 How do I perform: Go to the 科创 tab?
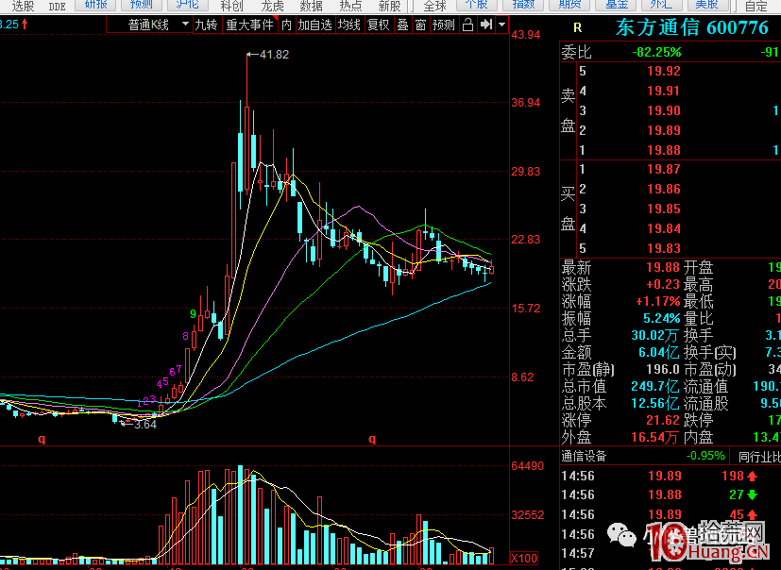point(232,6)
